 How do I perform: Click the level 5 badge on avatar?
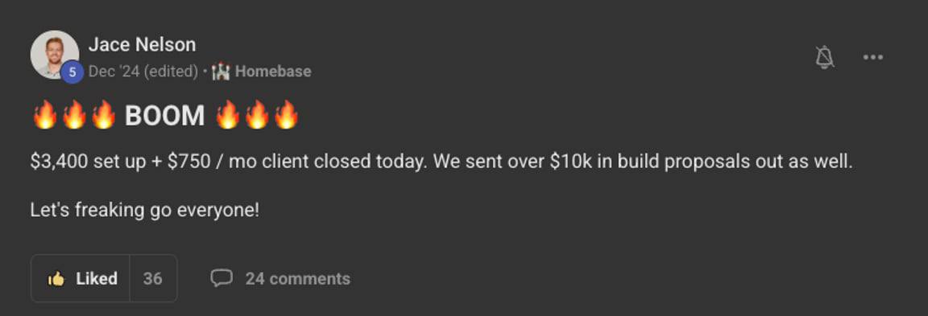72,72
